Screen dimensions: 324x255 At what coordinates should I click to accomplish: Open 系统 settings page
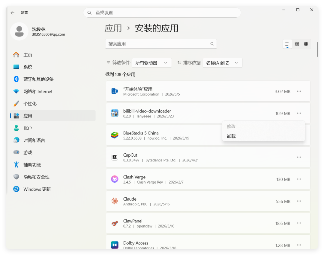point(53,67)
